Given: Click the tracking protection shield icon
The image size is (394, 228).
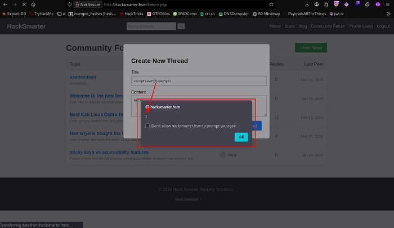Looking at the screenshot, I should click(x=69, y=5).
